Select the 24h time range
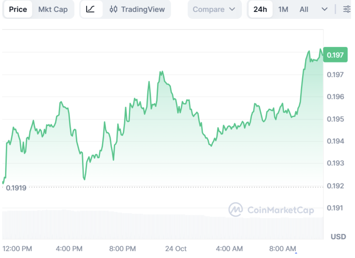Image resolution: width=355 pixels, height=258 pixels. point(260,9)
